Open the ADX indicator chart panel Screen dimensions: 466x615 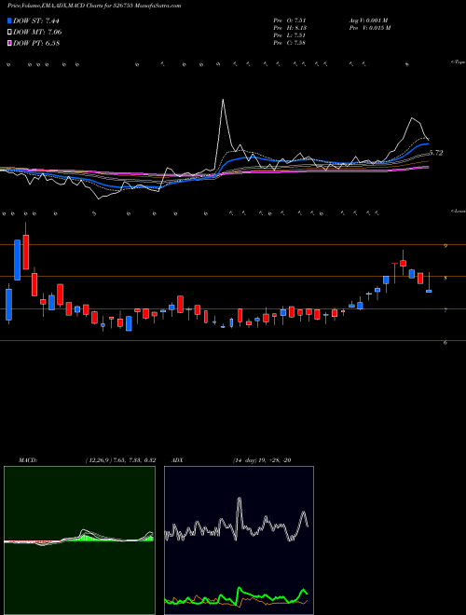(x=239, y=540)
